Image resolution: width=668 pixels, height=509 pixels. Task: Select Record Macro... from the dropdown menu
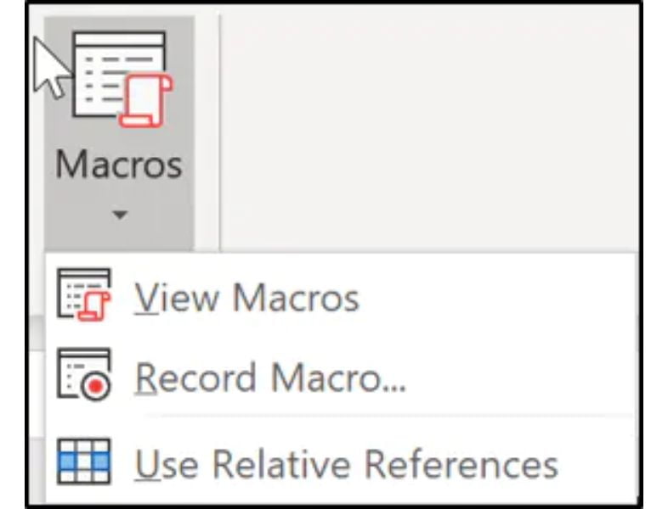pyautogui.click(x=270, y=378)
